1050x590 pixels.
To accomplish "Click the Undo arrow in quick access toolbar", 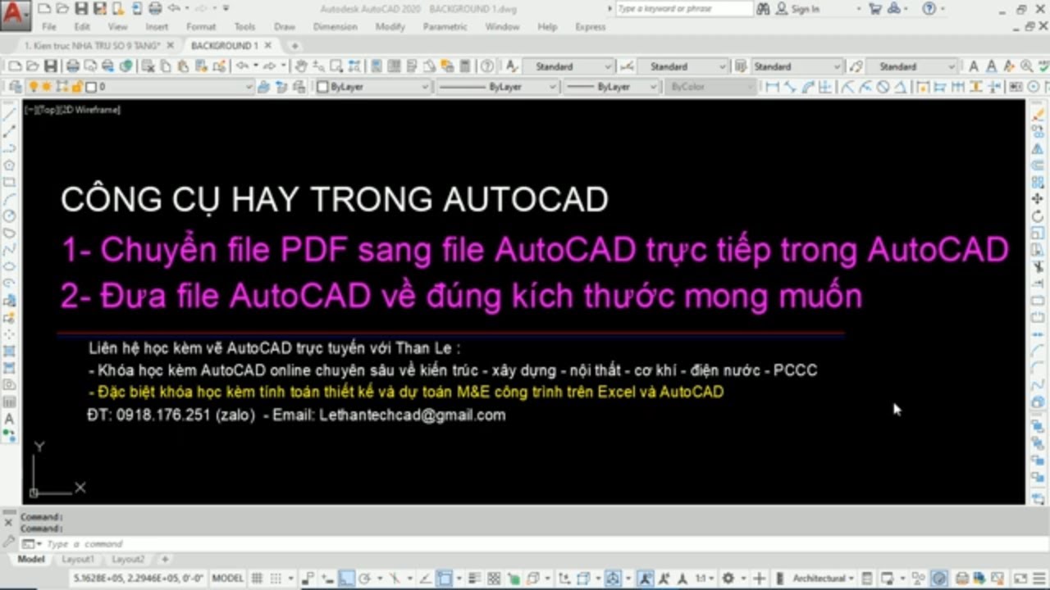I will (174, 8).
